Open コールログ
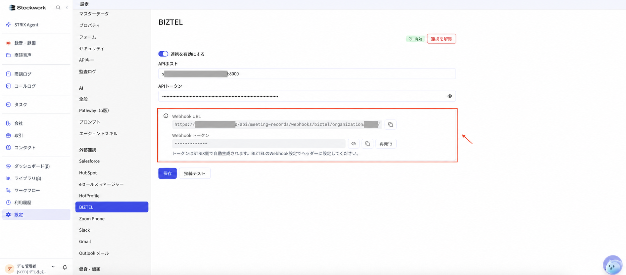This screenshot has height=275, width=626. (x=36, y=86)
